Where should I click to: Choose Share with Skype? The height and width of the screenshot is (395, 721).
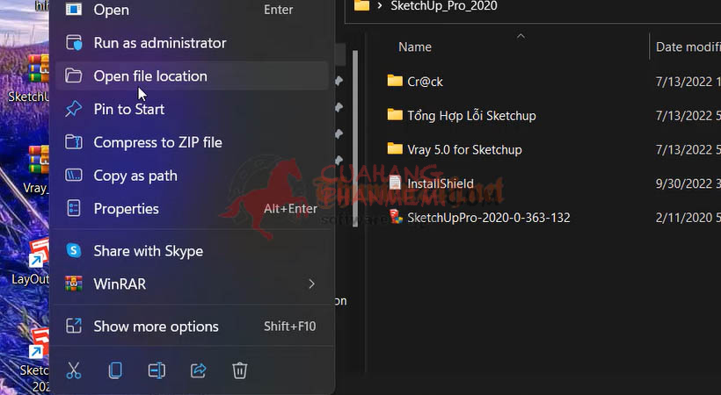192,251
